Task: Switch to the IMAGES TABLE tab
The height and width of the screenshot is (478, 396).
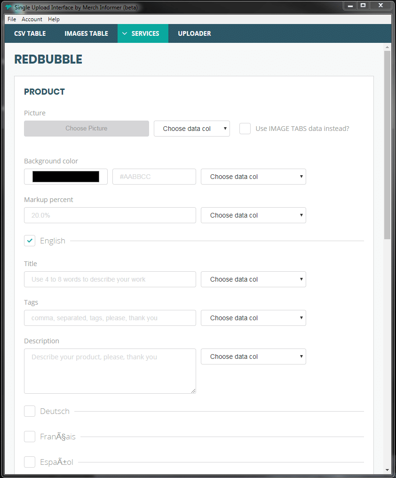Action: [86, 33]
